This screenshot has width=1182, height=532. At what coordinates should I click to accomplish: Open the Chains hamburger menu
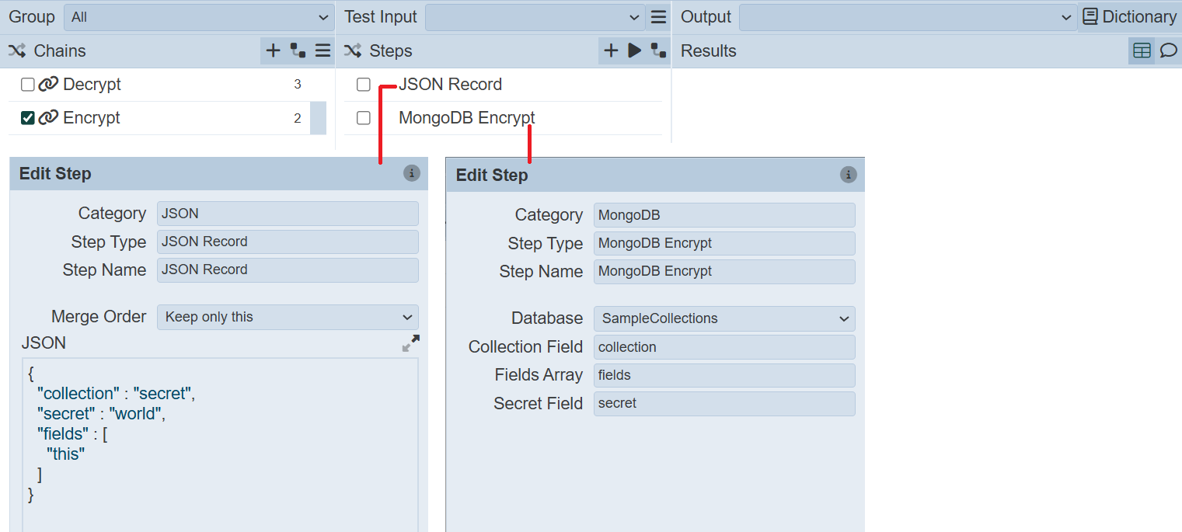(323, 51)
